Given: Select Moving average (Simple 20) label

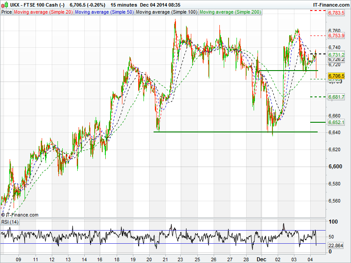Looking at the screenshot, I should click(43, 12).
